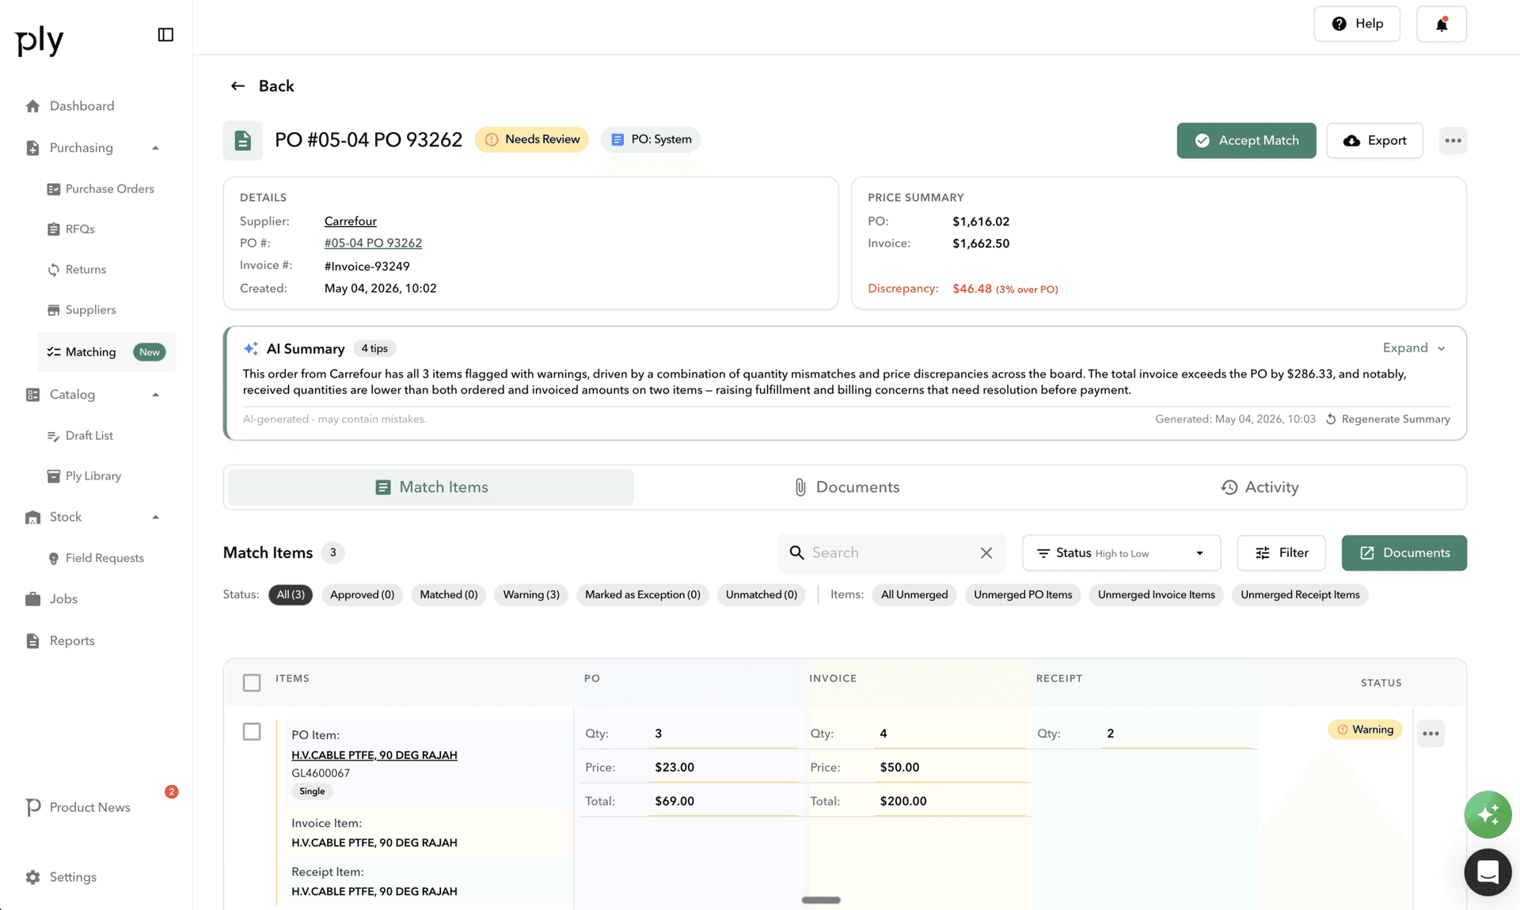Switch to the Match Items tab

pyautogui.click(x=431, y=487)
